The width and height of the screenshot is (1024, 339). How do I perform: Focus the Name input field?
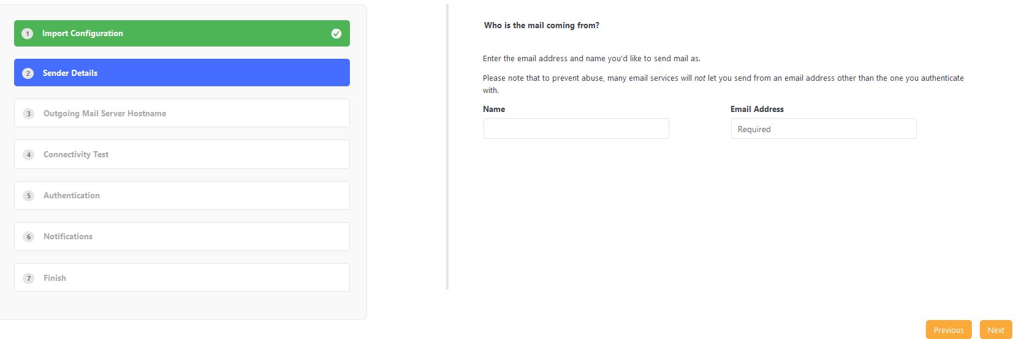[576, 129]
